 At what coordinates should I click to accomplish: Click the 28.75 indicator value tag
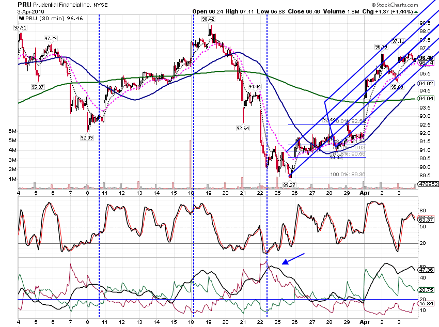[426, 290]
